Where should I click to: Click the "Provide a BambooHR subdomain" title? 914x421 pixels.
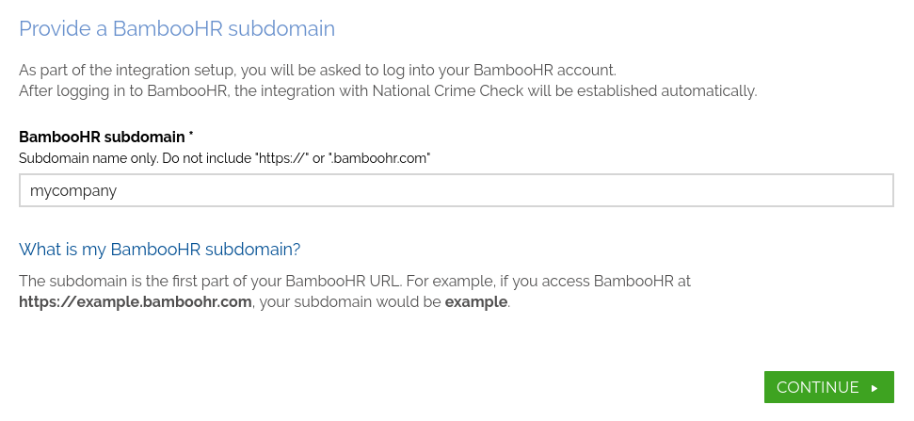(x=177, y=28)
